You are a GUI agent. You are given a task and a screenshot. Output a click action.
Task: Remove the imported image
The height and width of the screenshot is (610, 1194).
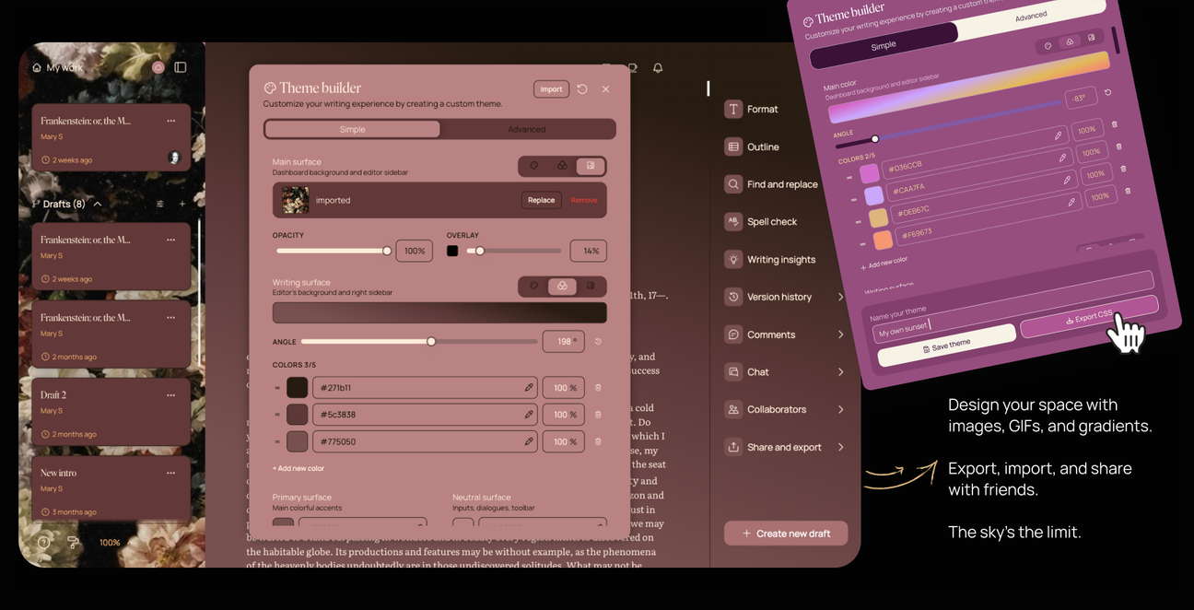click(584, 200)
